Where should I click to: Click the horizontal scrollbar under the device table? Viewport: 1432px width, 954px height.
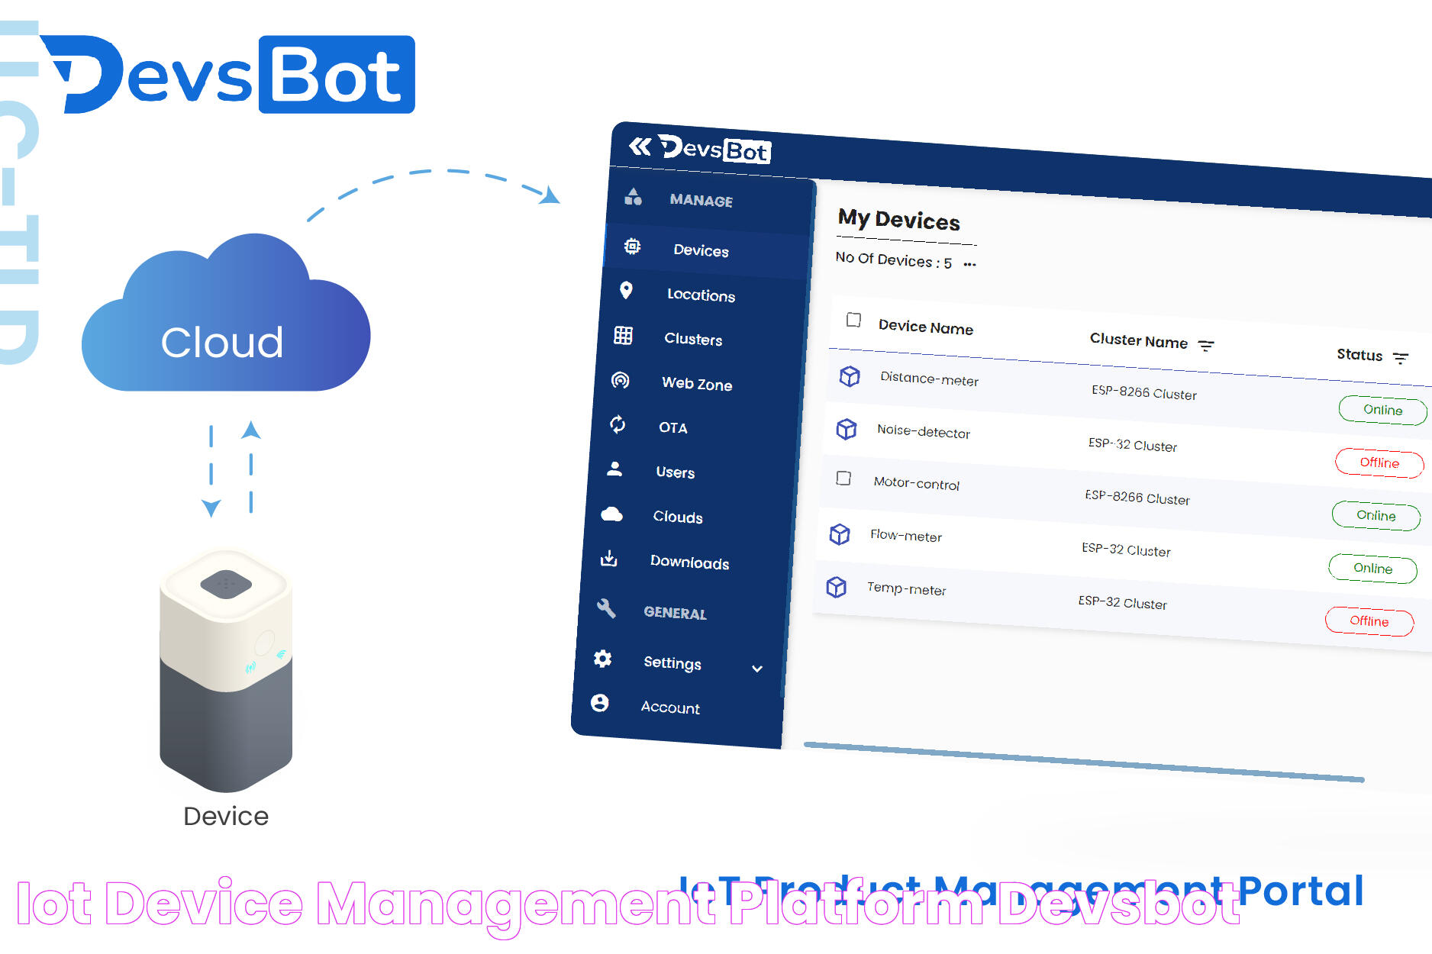[x=1084, y=762]
